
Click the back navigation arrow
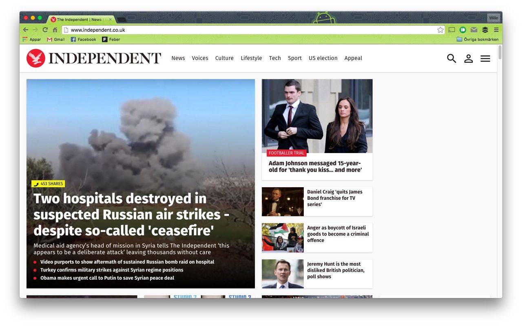pos(25,30)
